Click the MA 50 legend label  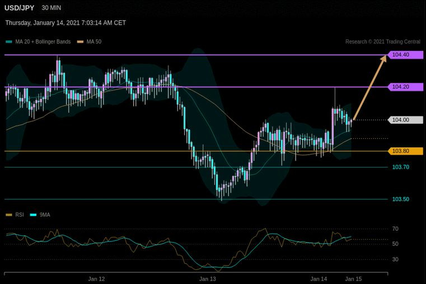[x=94, y=42]
